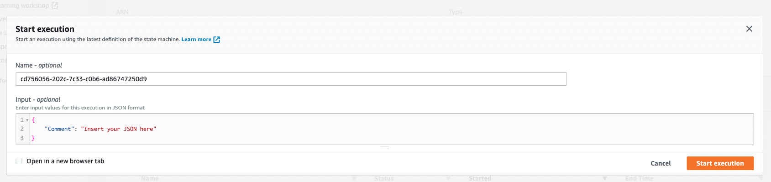The width and height of the screenshot is (771, 182).
Task: Select line number 2 in editor gutter
Action: pyautogui.click(x=22, y=129)
